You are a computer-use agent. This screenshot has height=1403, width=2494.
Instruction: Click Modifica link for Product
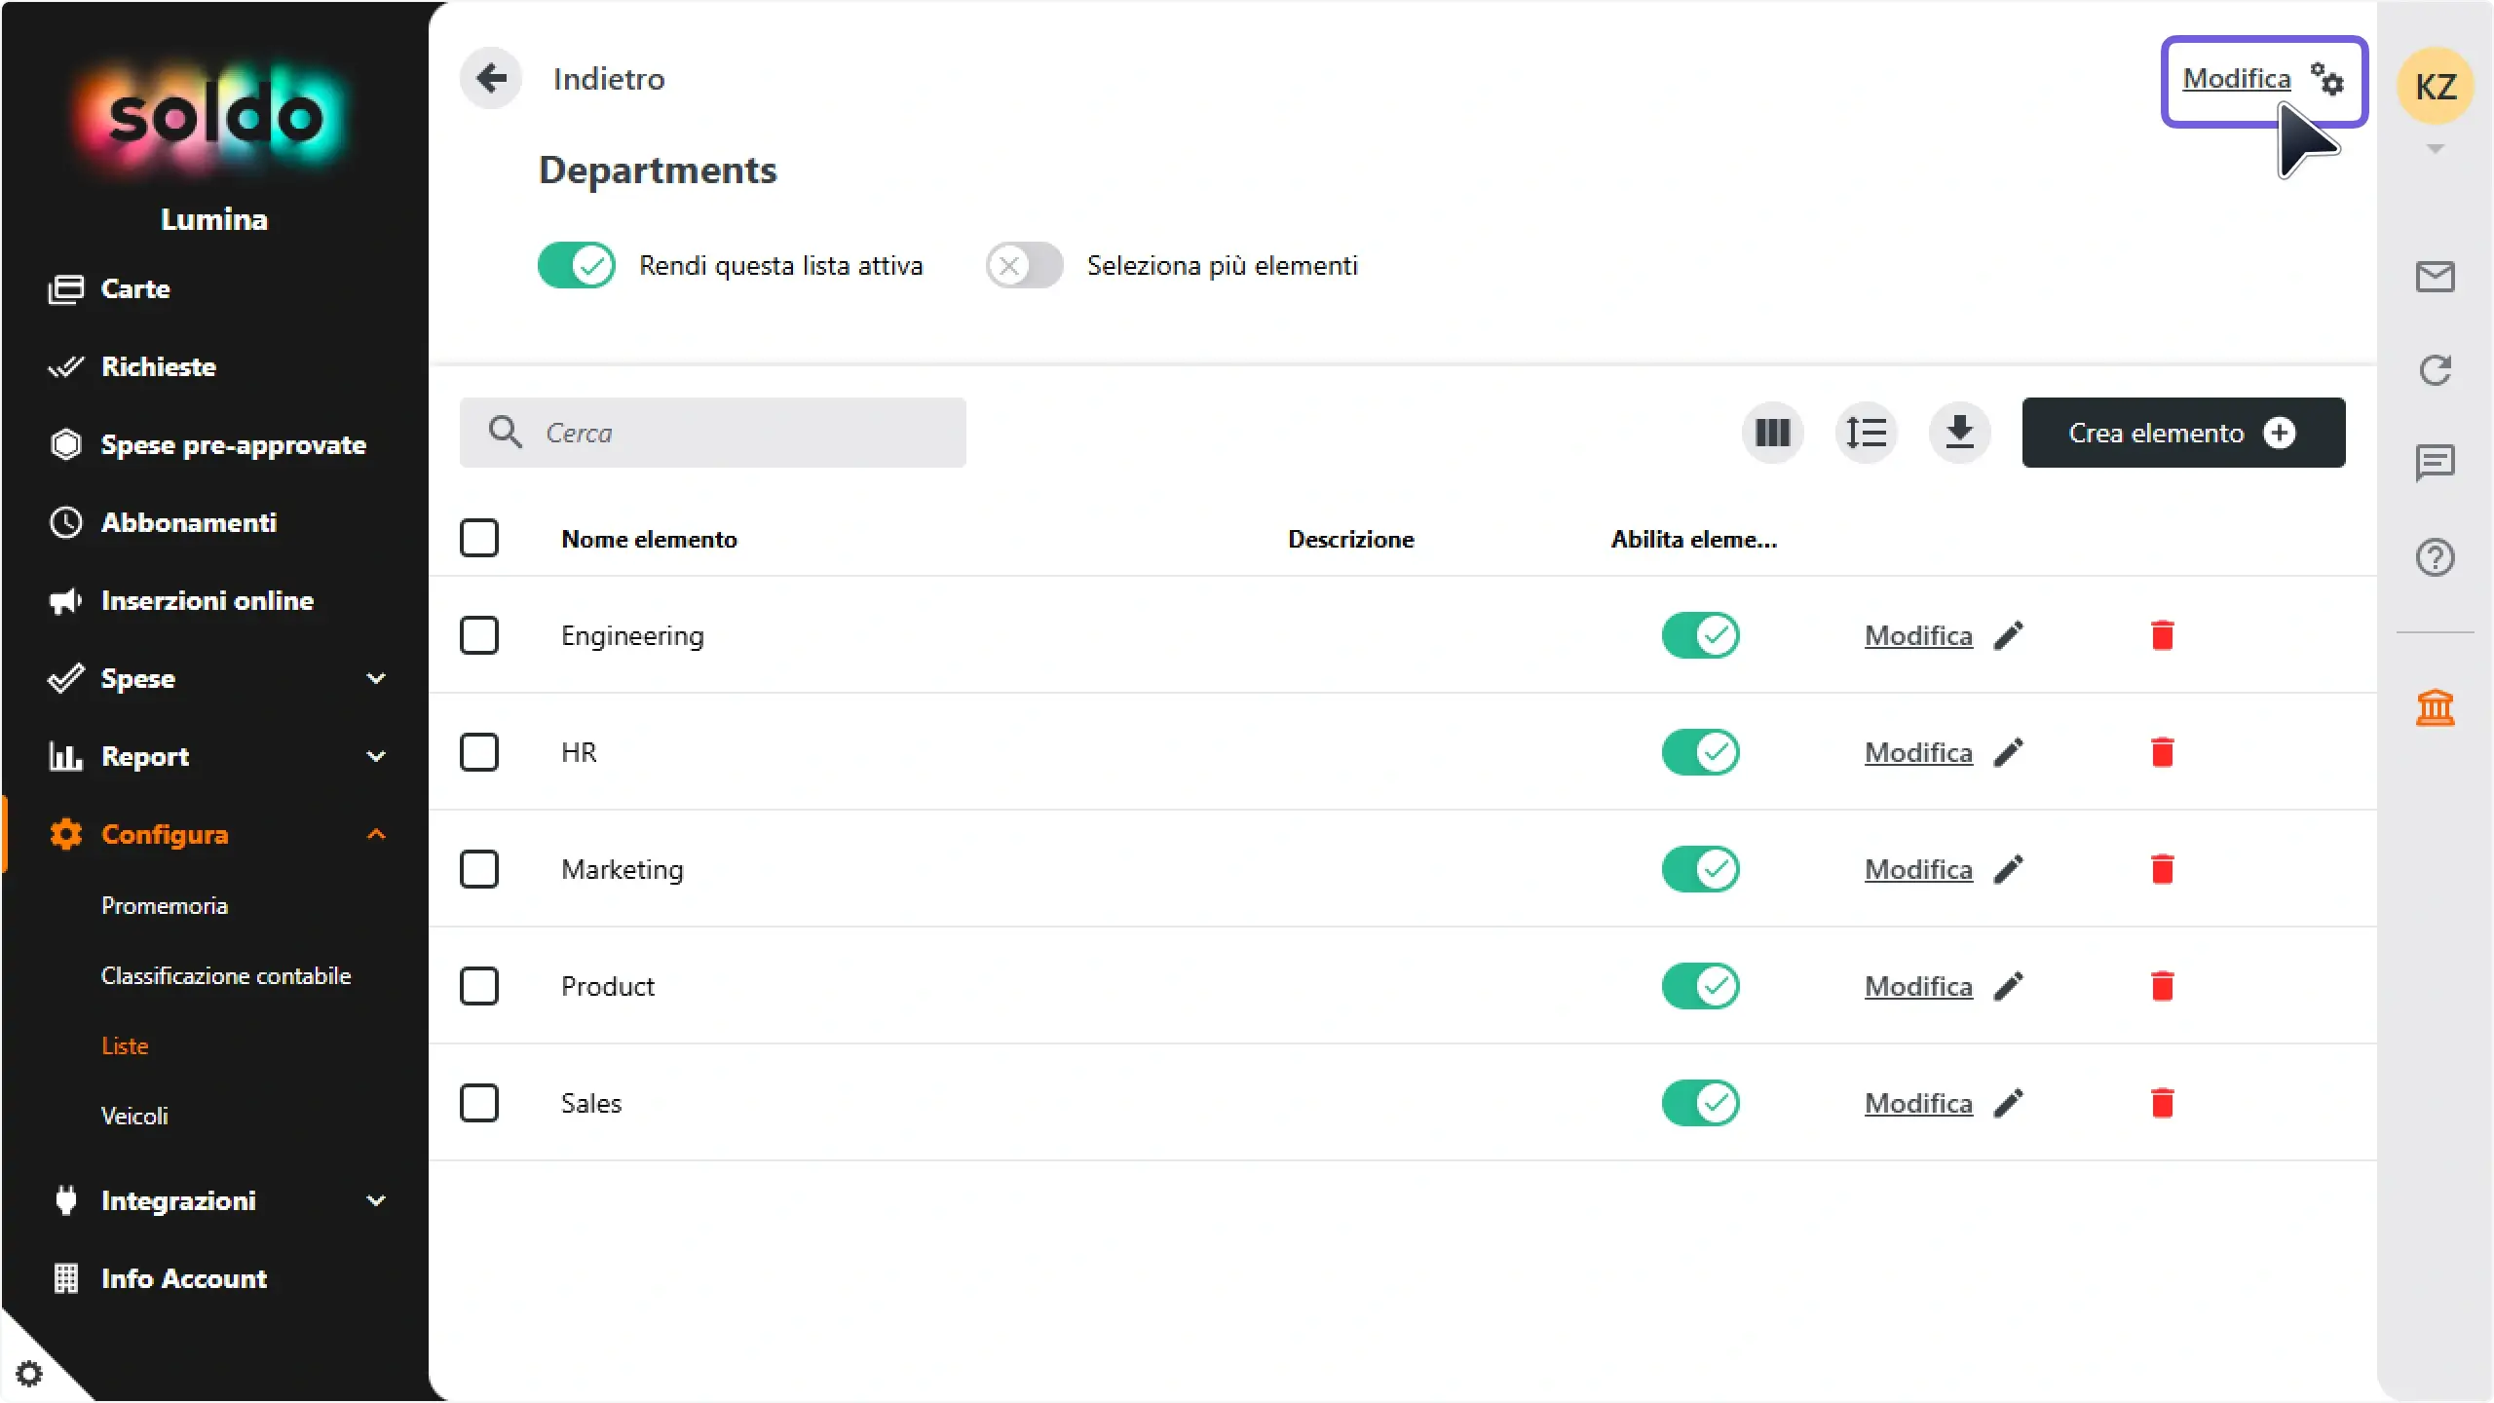tap(1918, 986)
